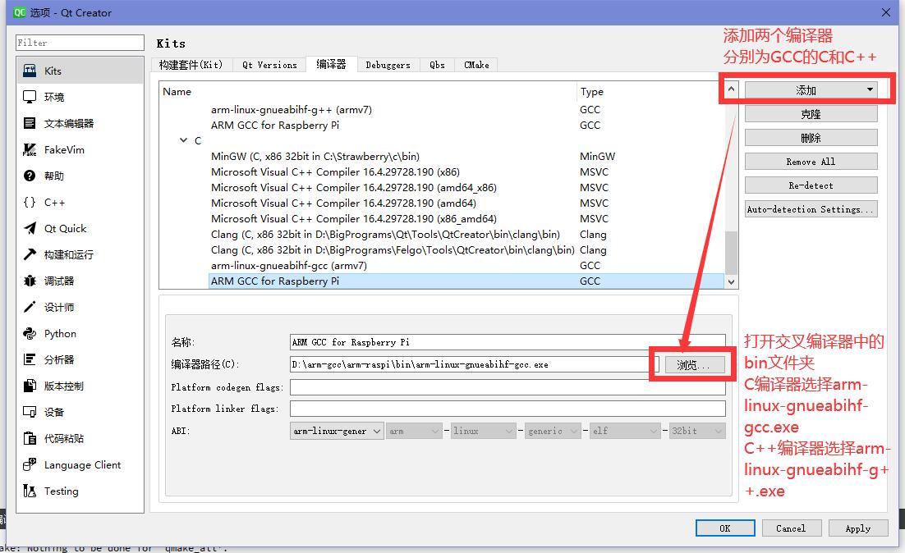
Task: Open the 设备 settings category
Action: [80, 413]
